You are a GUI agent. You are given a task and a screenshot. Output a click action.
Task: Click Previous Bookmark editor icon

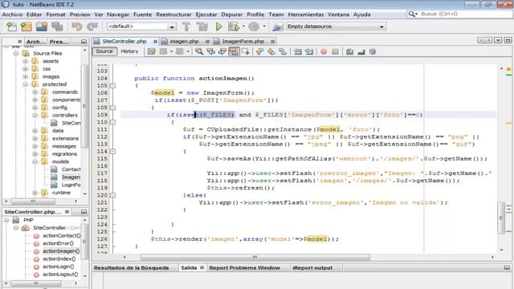point(259,51)
